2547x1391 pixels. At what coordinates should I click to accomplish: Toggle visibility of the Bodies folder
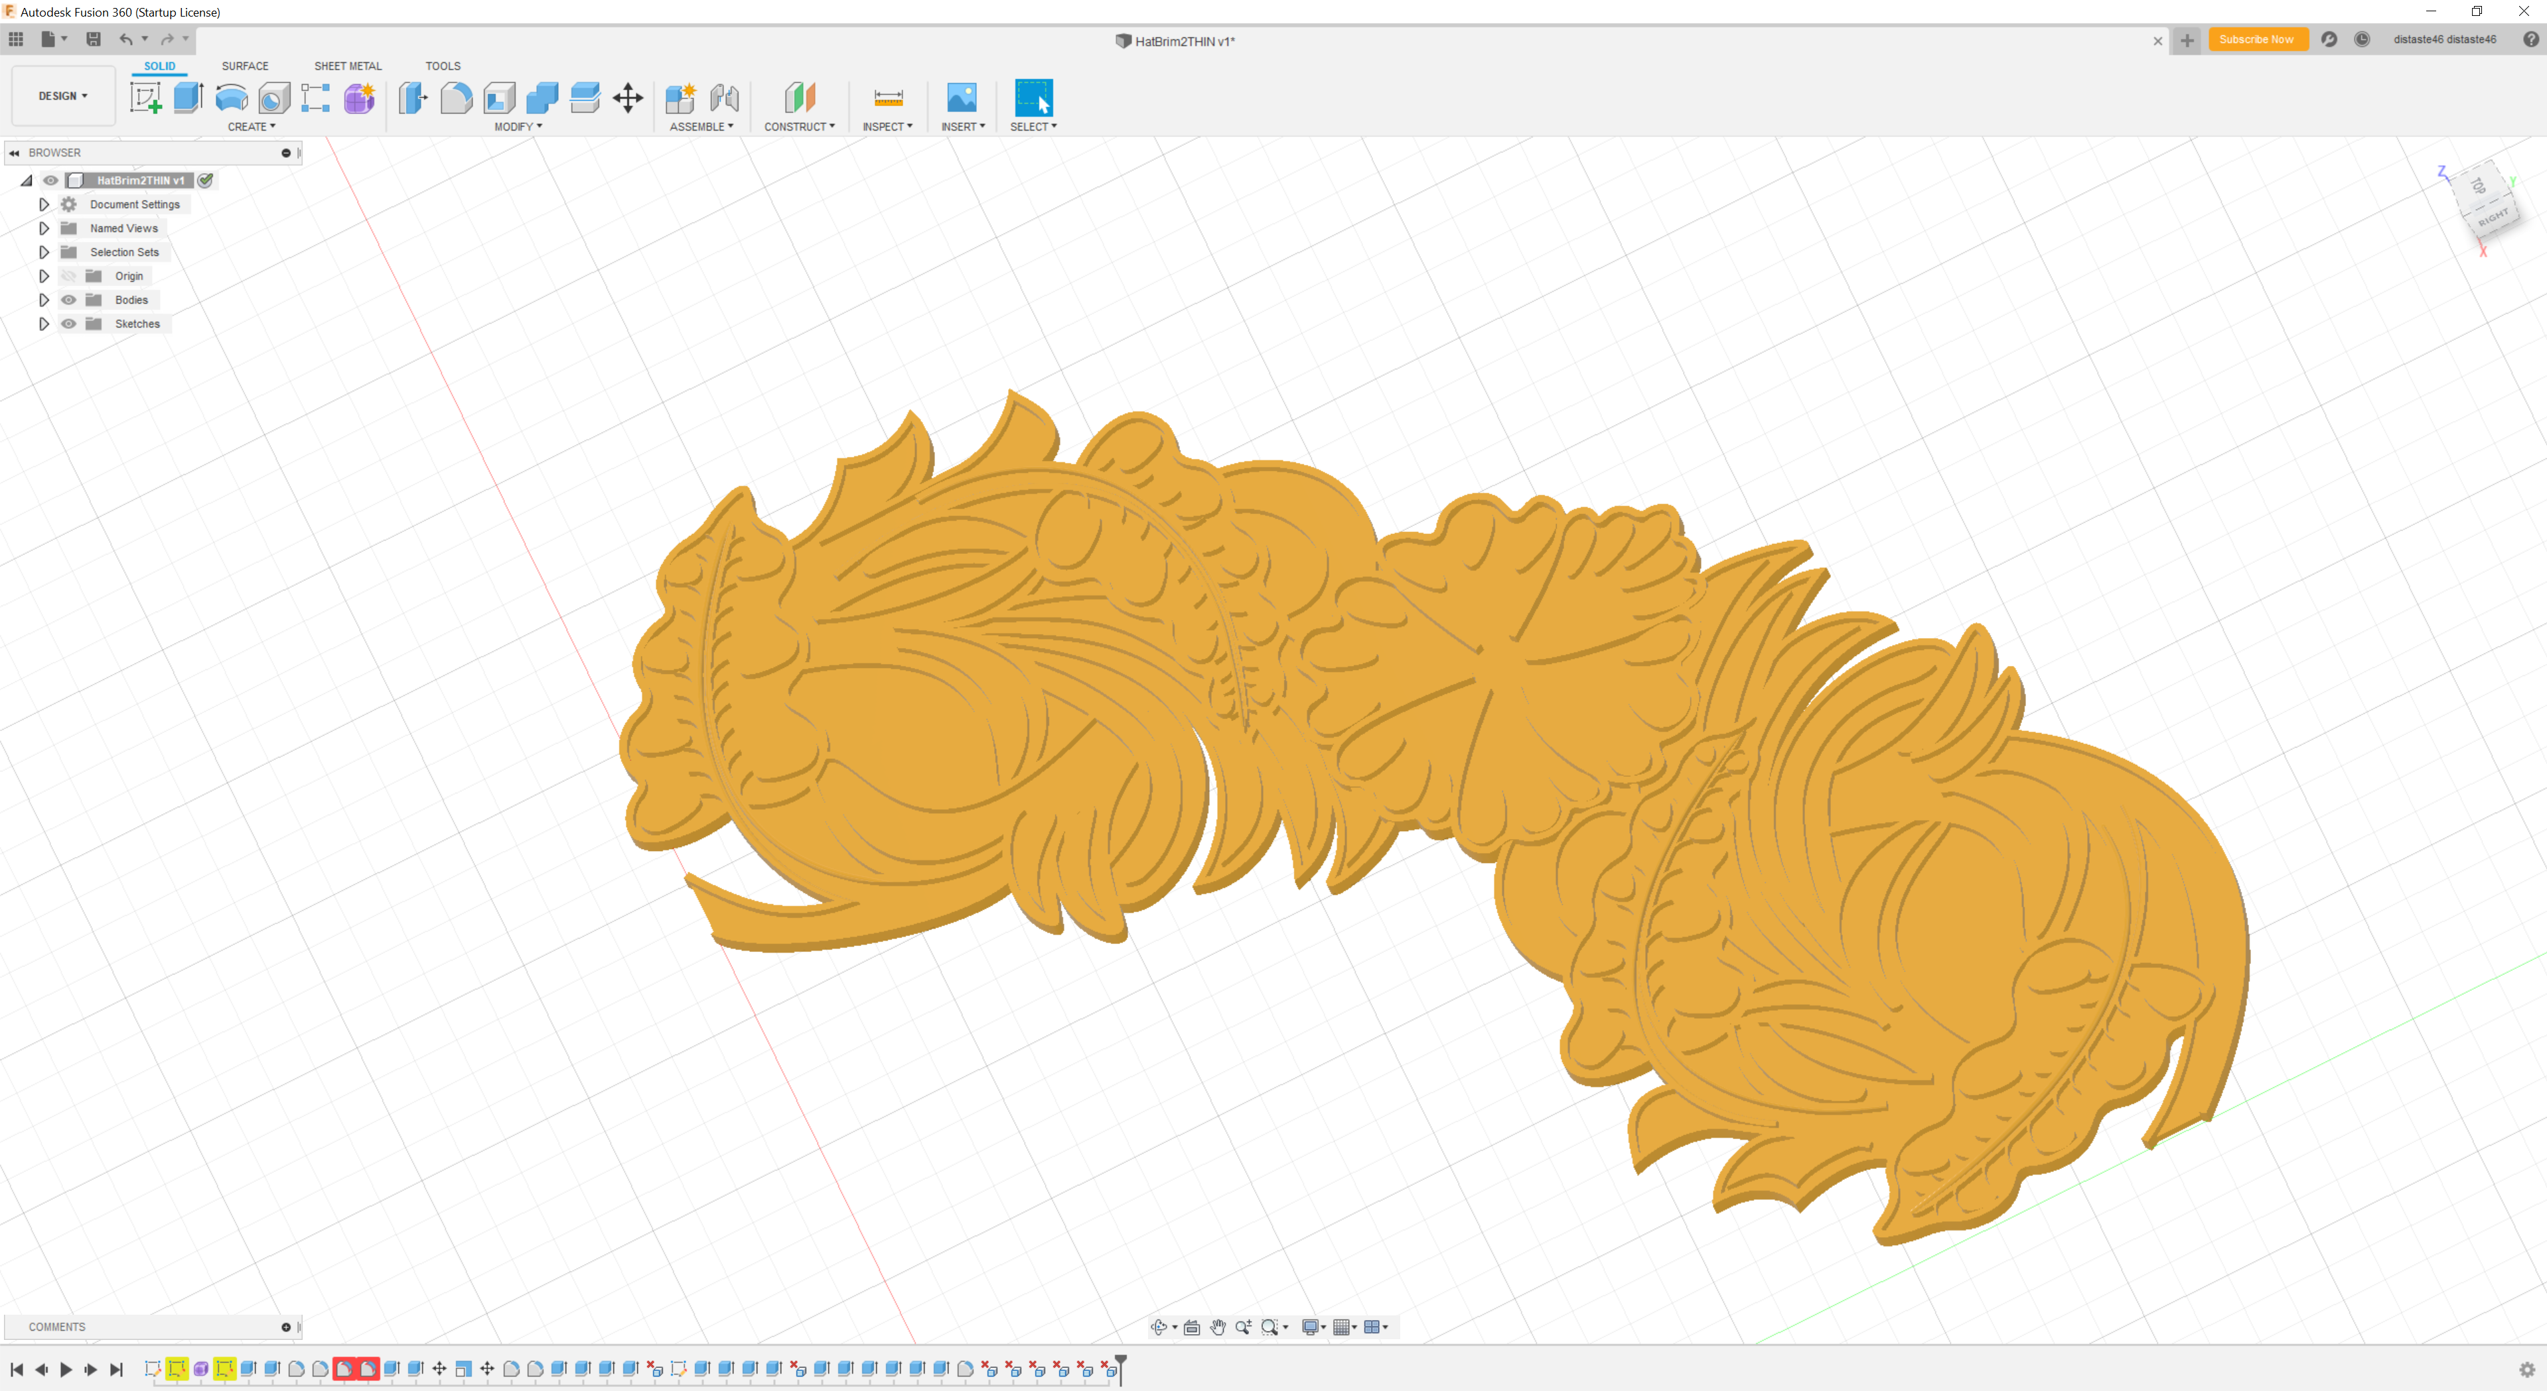pos(68,300)
